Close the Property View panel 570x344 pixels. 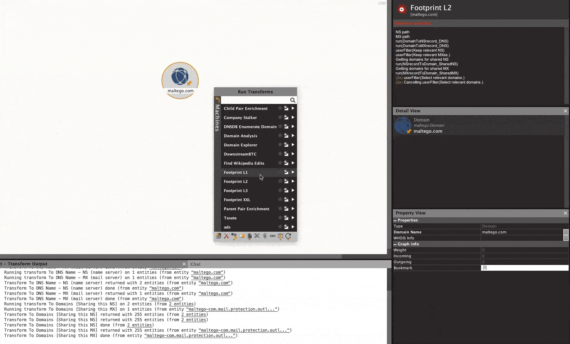(565, 213)
